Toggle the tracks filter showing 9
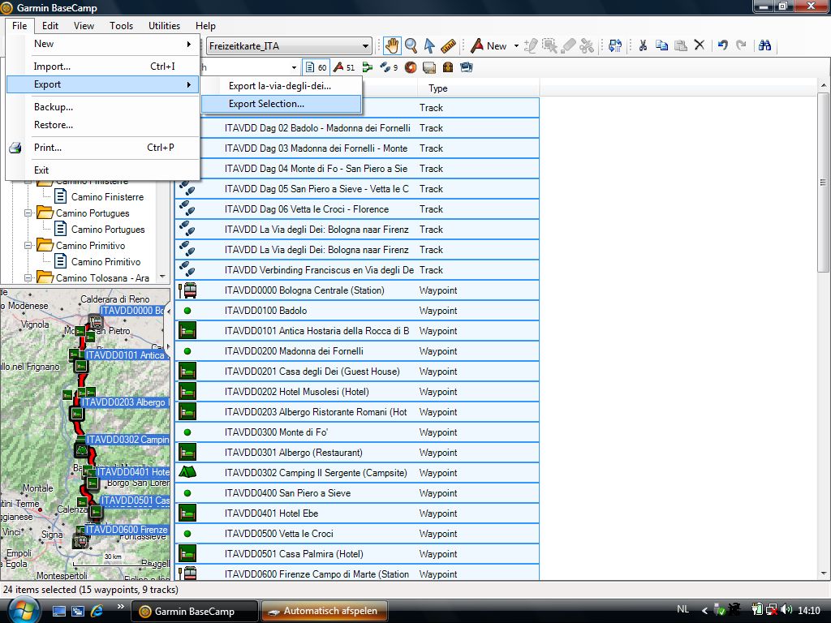 [389, 67]
